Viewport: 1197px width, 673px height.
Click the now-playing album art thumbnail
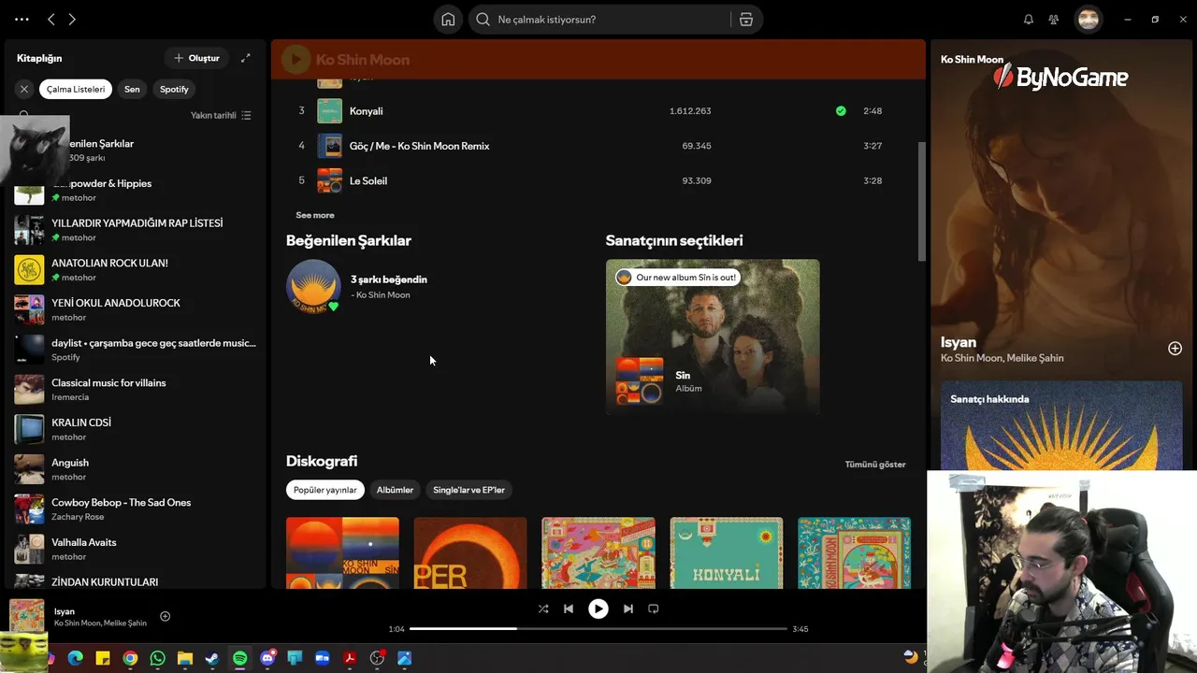click(27, 616)
